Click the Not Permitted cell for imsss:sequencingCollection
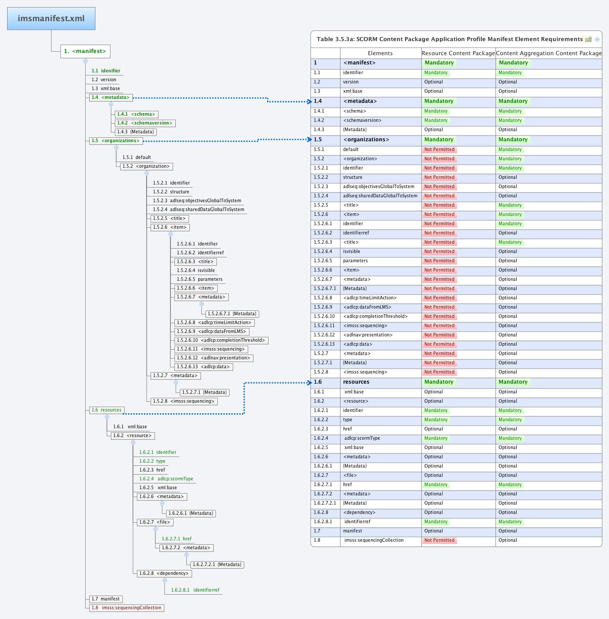This screenshot has height=619, width=609. [439, 540]
